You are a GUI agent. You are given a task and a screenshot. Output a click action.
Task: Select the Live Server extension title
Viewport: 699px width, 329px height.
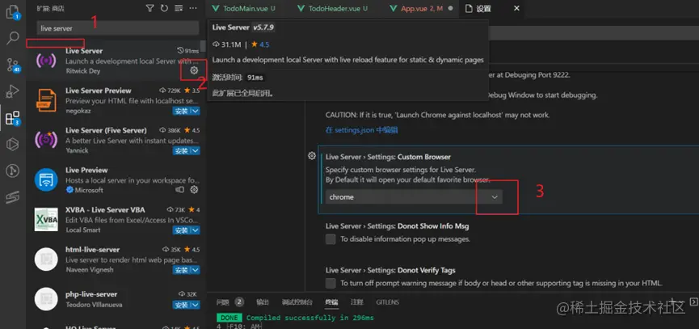coord(84,51)
